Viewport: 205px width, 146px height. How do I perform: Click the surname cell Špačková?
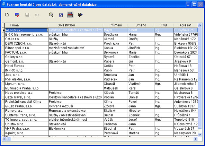116,34
